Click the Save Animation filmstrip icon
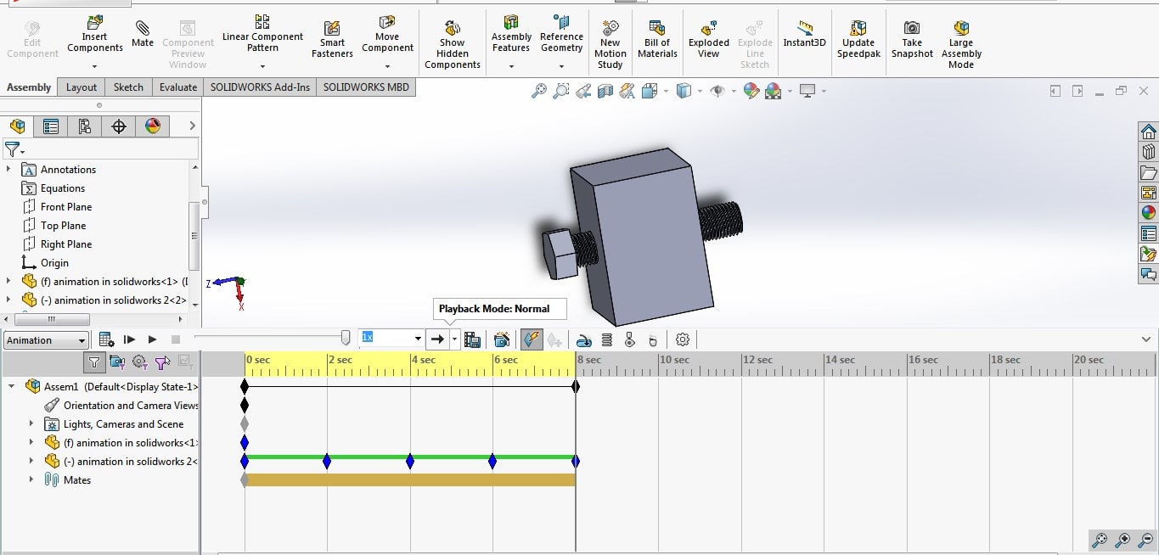 473,339
